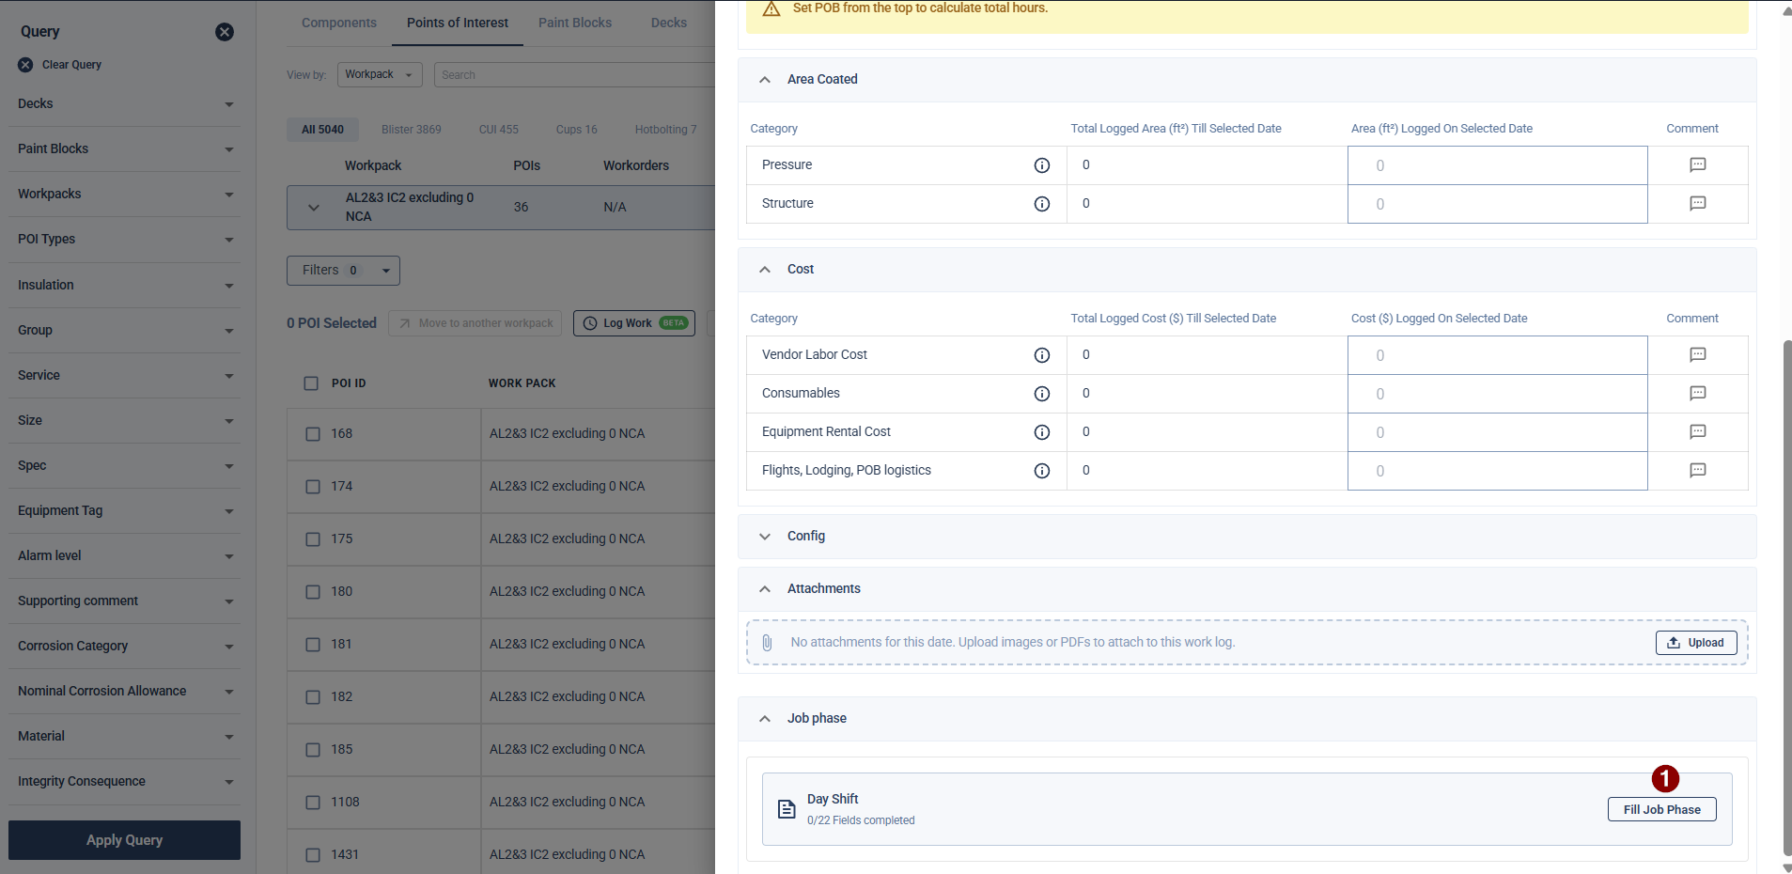The height and width of the screenshot is (874, 1792).
Task: Check the box for POI 180
Action: pyautogui.click(x=313, y=592)
